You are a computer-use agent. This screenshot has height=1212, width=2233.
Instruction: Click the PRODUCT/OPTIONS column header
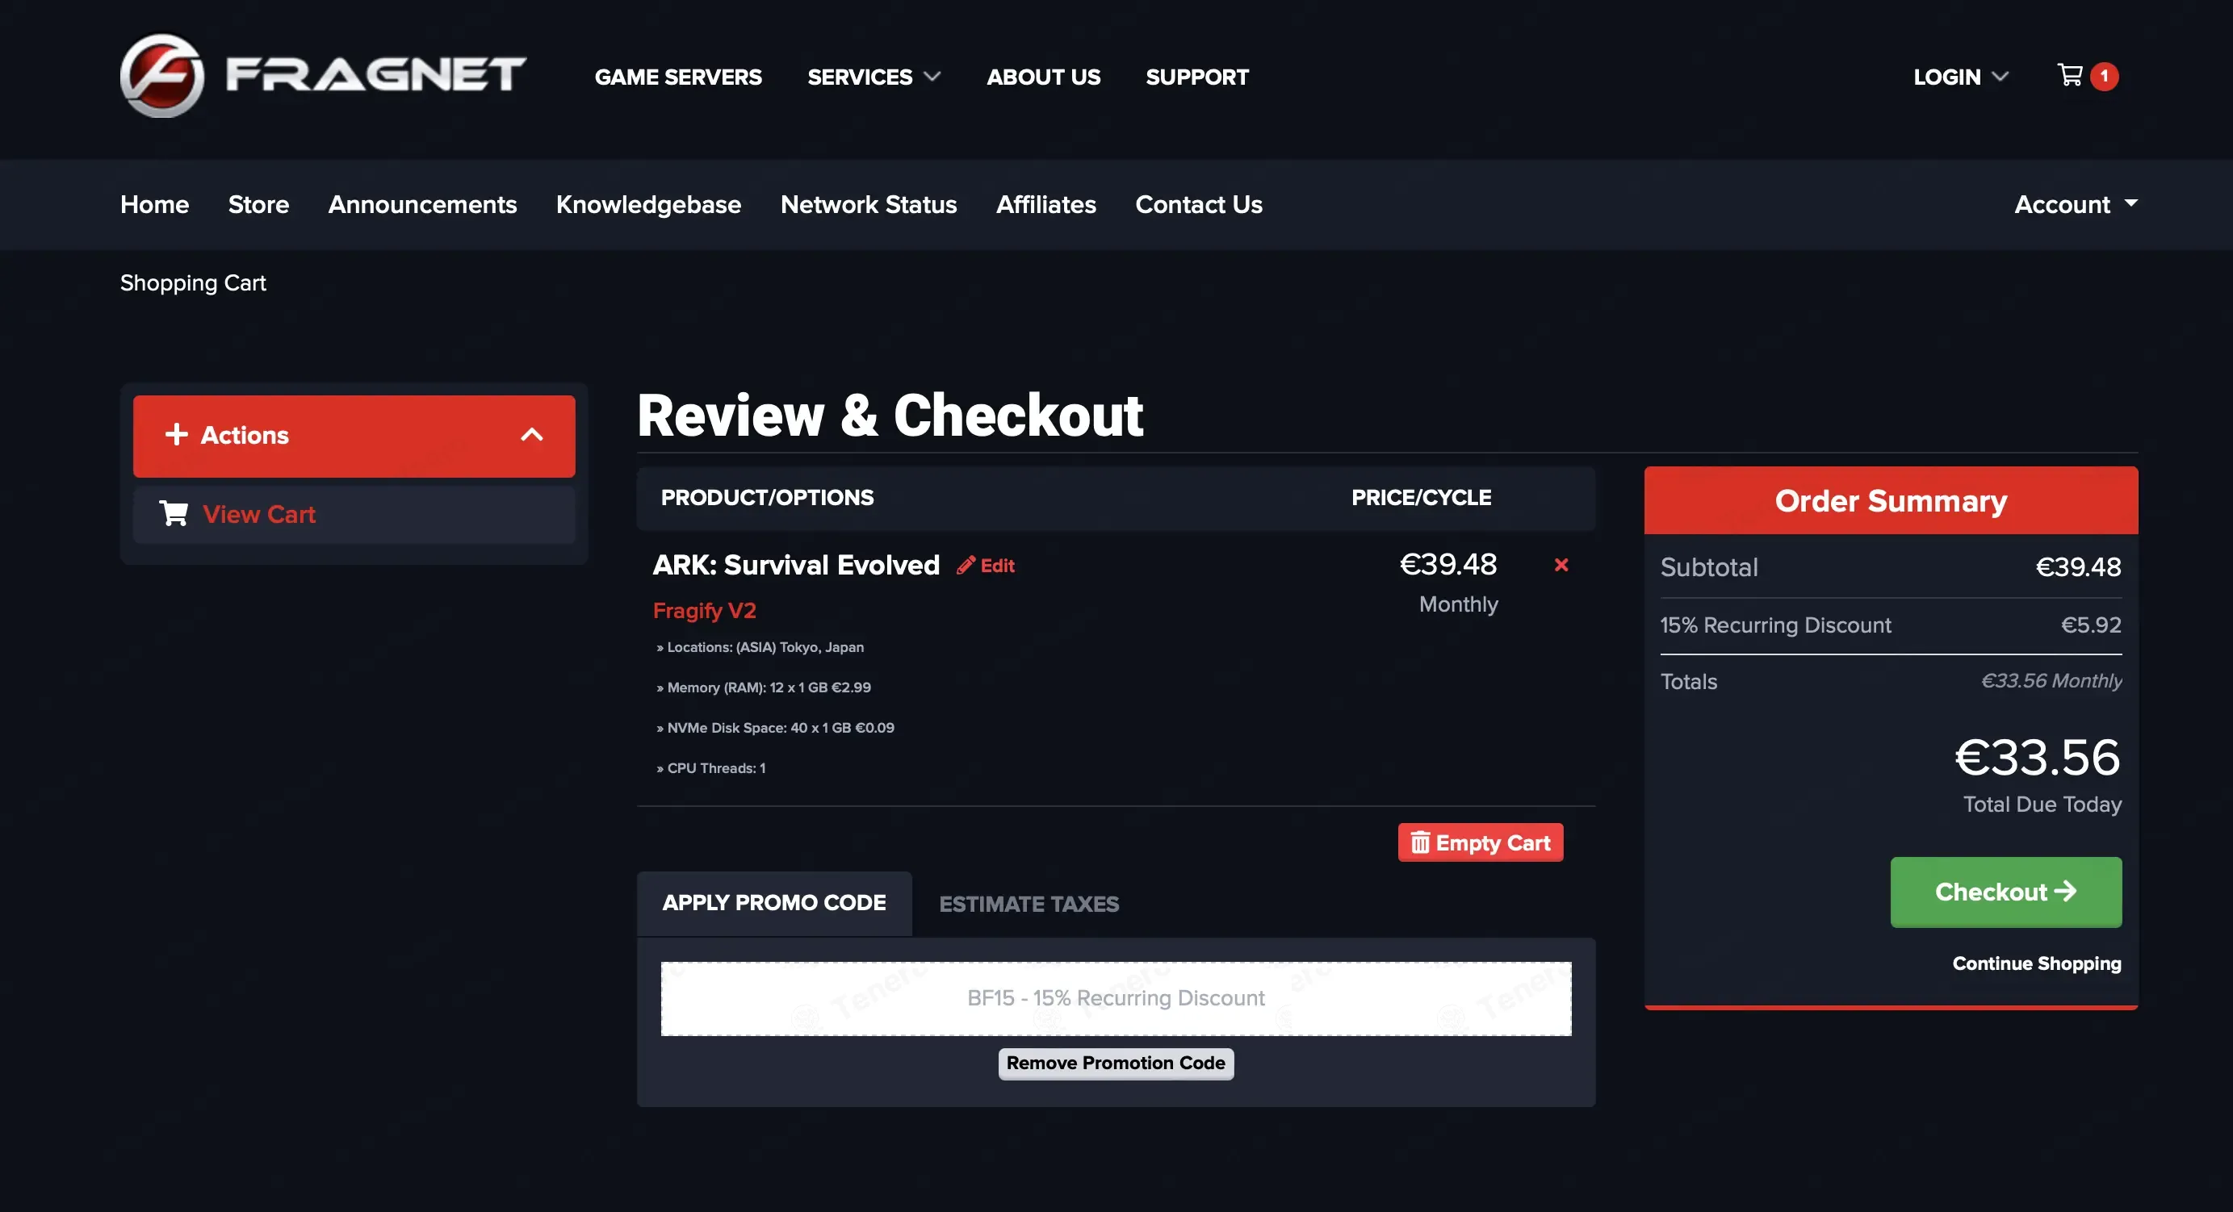tap(766, 497)
